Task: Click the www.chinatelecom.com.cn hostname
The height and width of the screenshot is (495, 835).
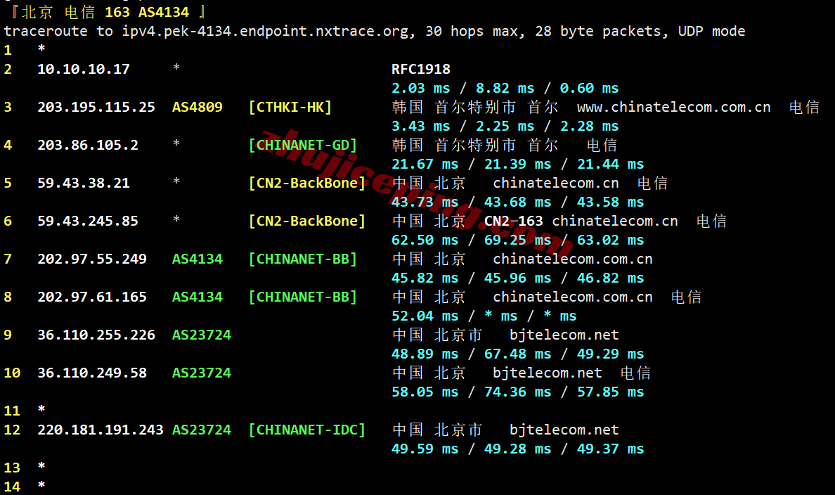Action: [673, 107]
